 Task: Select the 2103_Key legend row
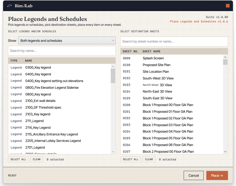60,114
